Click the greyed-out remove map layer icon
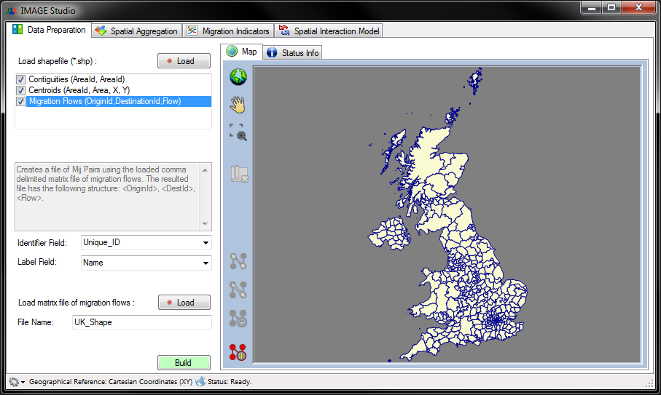Screen dimensions: 661x395 (239, 175)
